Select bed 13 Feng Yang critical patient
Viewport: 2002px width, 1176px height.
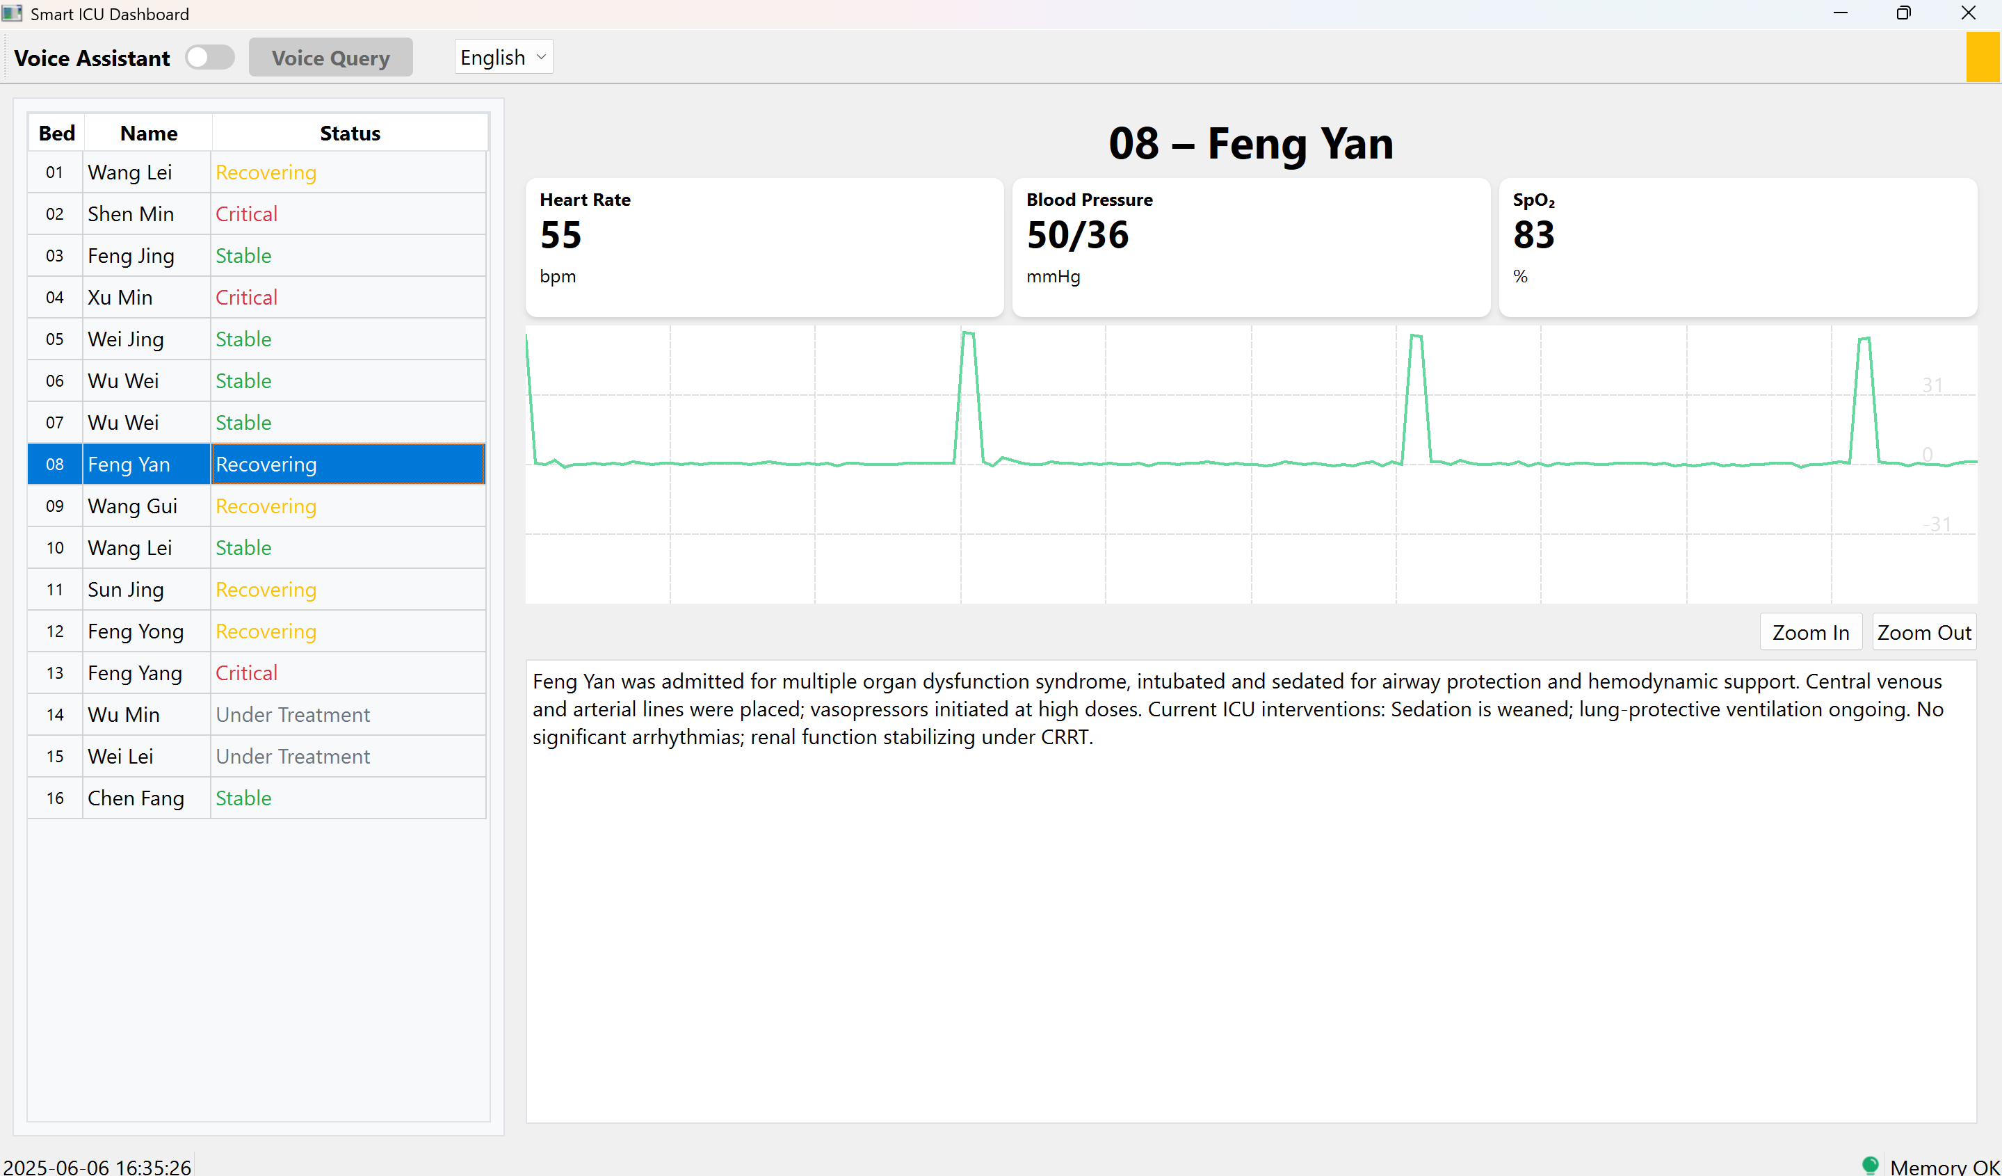click(135, 673)
